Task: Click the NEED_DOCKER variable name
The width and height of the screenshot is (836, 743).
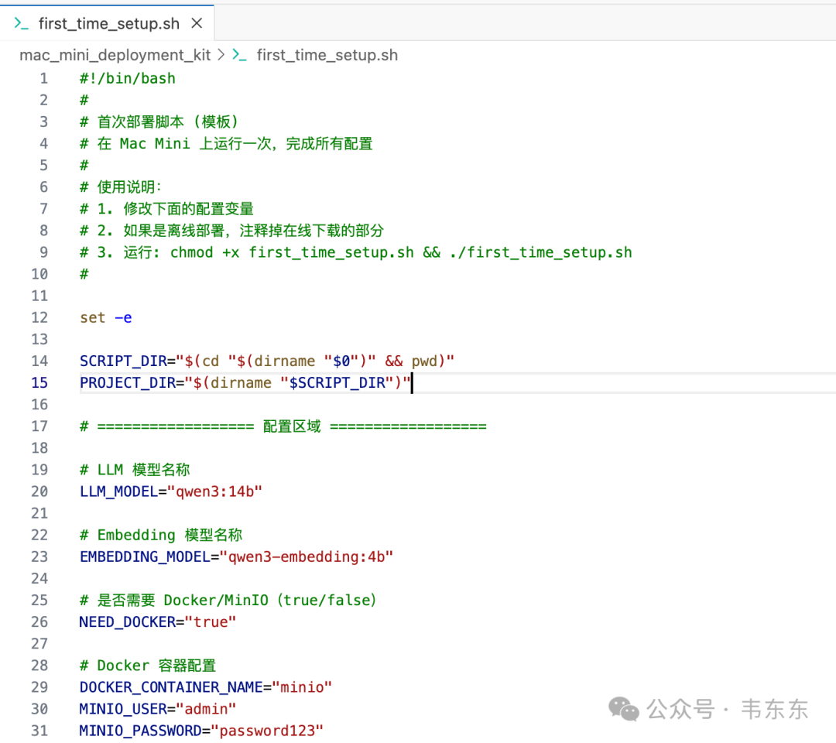Action: 127,622
